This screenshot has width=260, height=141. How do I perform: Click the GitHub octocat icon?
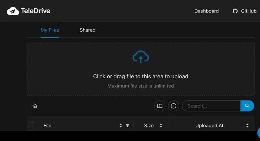pos(235,11)
